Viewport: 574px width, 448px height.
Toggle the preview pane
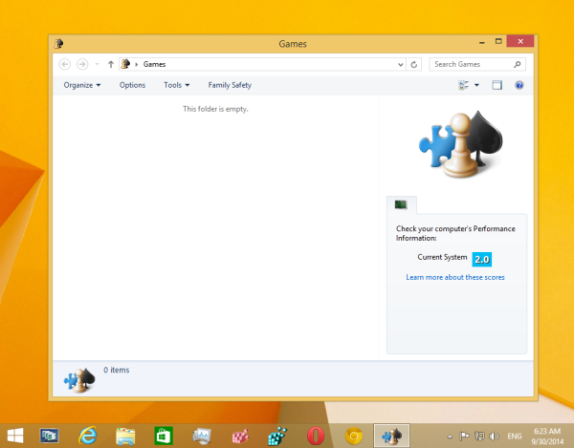click(x=497, y=85)
